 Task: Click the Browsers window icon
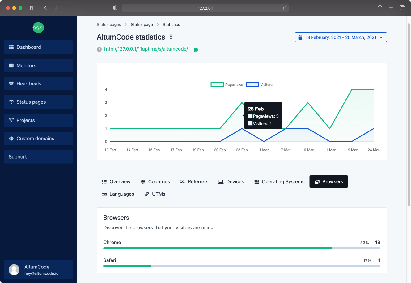pos(317,182)
